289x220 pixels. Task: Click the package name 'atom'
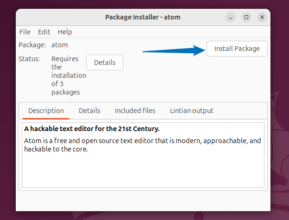[60, 45]
